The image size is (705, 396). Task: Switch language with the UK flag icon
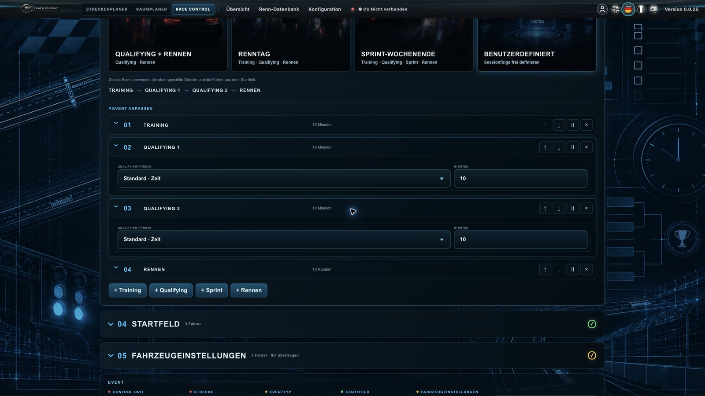616,9
